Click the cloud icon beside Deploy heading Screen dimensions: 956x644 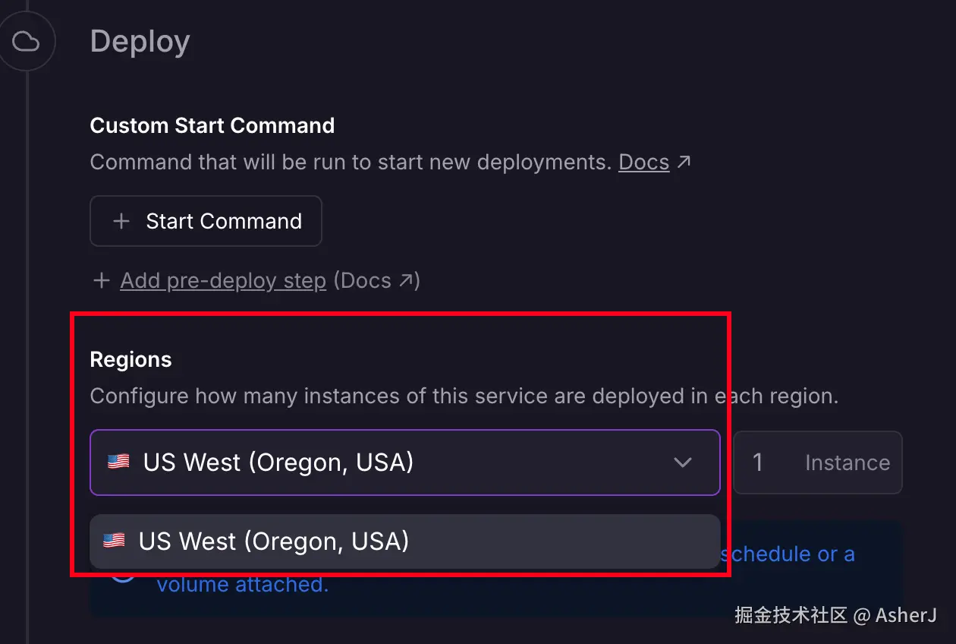[27, 42]
